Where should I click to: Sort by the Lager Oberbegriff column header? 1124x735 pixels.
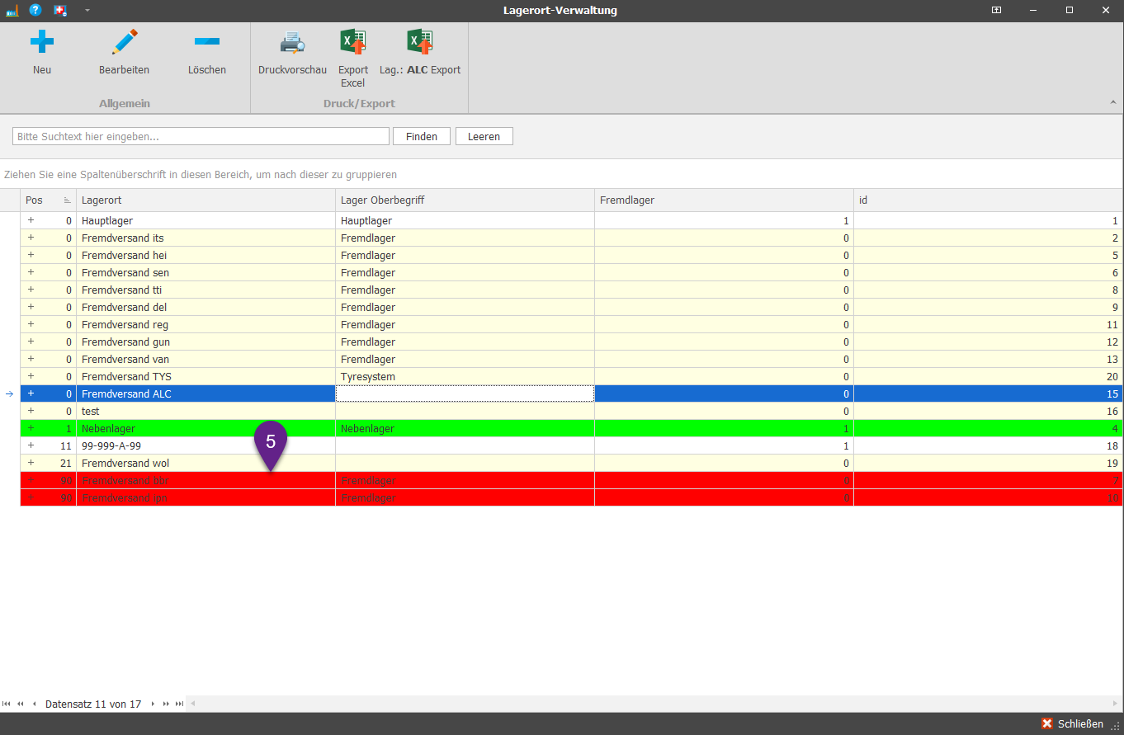point(465,200)
